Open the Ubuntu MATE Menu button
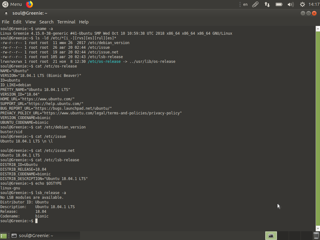The image size is (320, 240). (12, 4)
